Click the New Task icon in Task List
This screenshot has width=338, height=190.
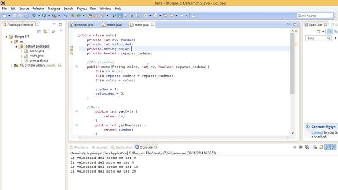click(x=318, y=32)
